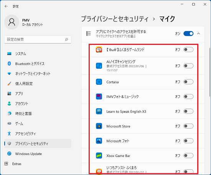Click the app list icon beside マイク access setting
The height and width of the screenshot is (175, 211).
tap(88, 33)
